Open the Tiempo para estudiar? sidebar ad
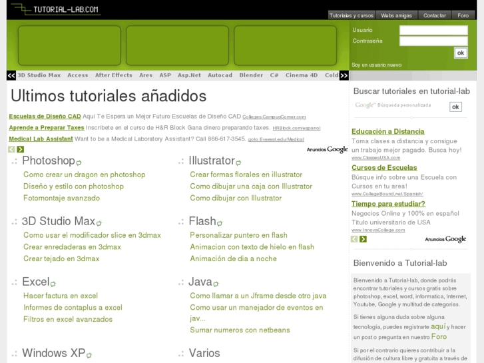Image resolution: width=484 pixels, height=363 pixels. tap(388, 204)
